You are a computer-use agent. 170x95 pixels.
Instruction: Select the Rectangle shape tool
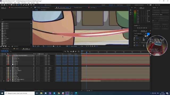(x=16, y=5)
